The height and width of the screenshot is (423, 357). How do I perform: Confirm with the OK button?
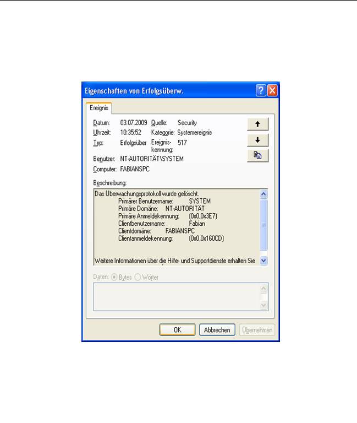click(x=177, y=330)
